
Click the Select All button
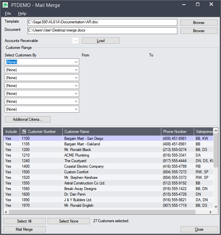click(x=24, y=221)
